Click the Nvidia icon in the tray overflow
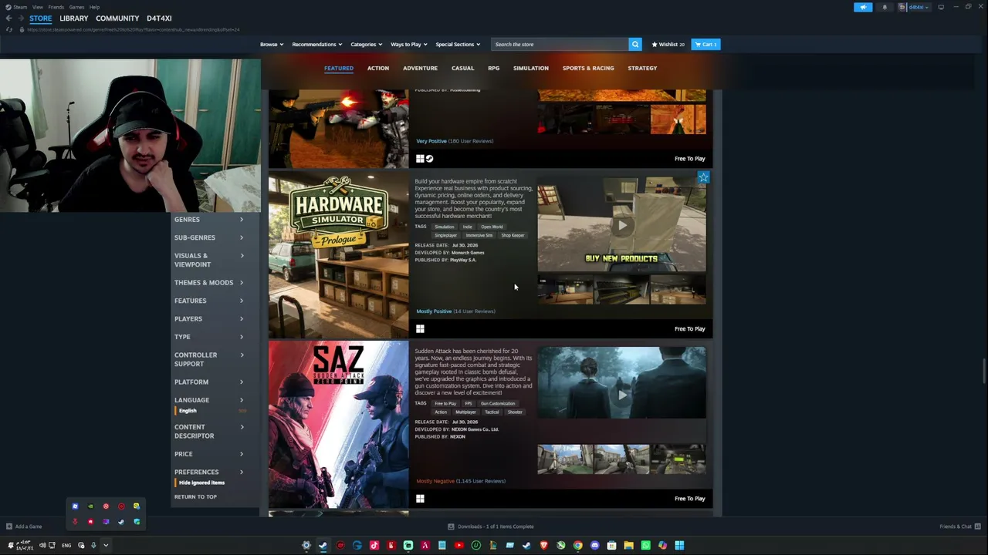Viewport: 988px width, 555px height. click(90, 506)
